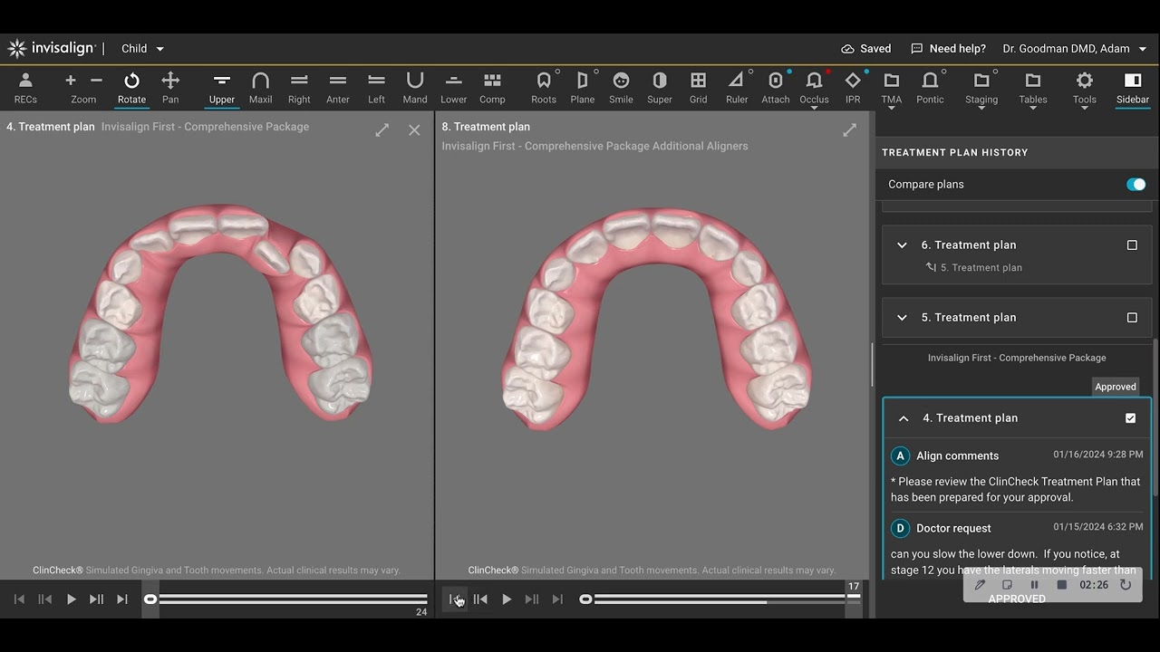Uncheck the 4. Treatment plan checkbox
This screenshot has height=652, width=1160.
pyautogui.click(x=1131, y=418)
